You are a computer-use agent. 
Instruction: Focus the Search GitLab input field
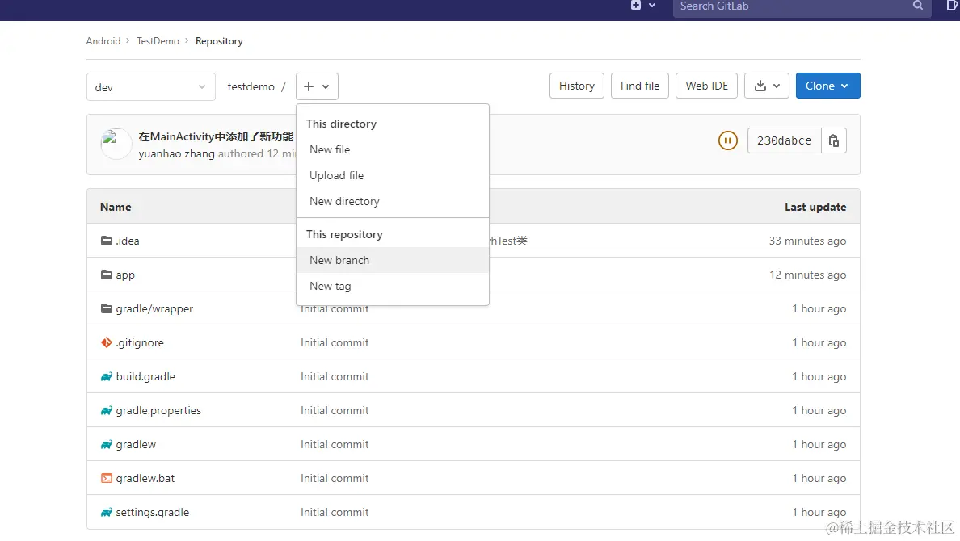802,6
